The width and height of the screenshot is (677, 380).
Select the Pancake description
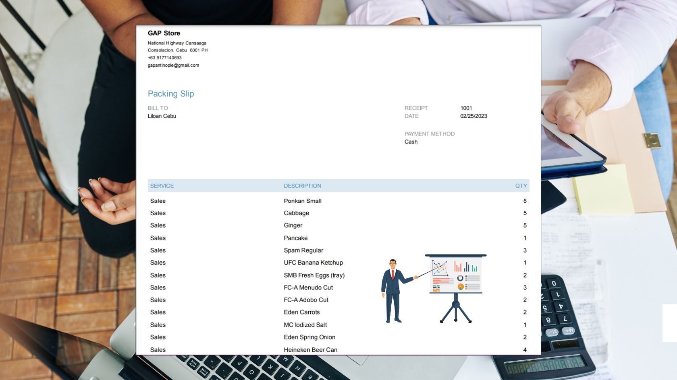pos(295,238)
